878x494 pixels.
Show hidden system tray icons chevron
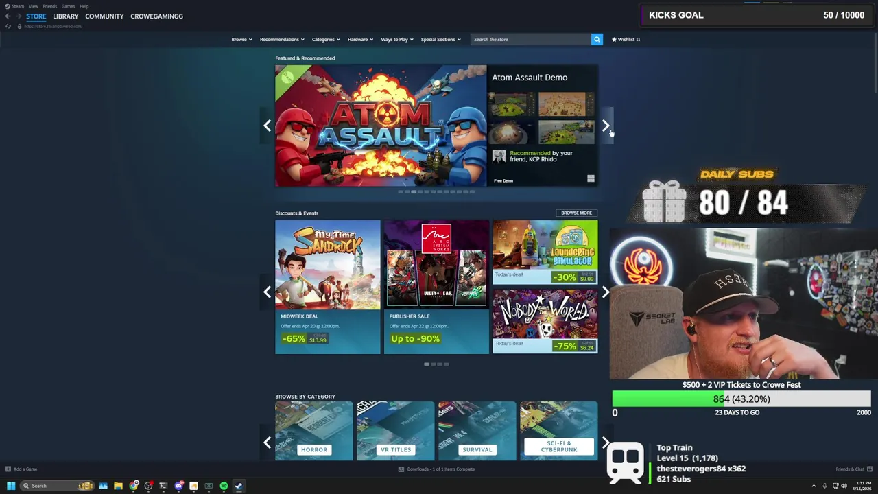pos(814,486)
